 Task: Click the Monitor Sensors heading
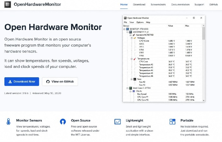tap(29, 121)
